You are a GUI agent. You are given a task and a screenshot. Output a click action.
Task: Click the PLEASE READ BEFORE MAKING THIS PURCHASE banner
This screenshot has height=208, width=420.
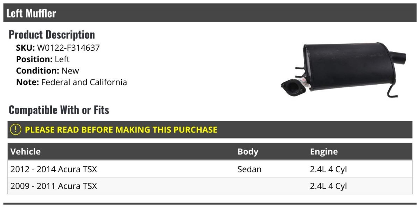tap(210, 130)
